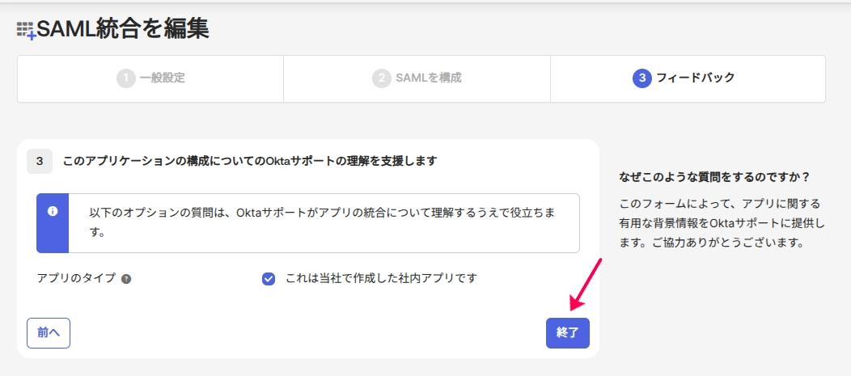
Task: Click the blue step 3 number circle
Action: pyautogui.click(x=642, y=78)
